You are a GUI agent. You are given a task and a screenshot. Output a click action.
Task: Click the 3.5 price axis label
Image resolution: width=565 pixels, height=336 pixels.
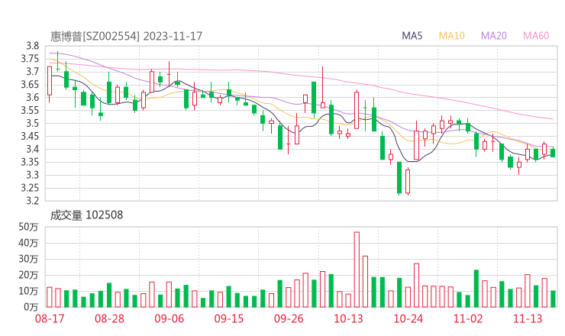32,124
